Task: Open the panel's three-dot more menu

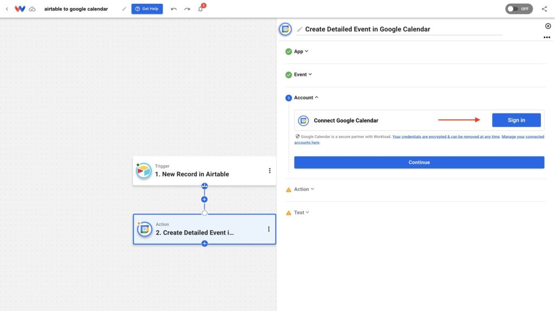Action: pyautogui.click(x=547, y=37)
